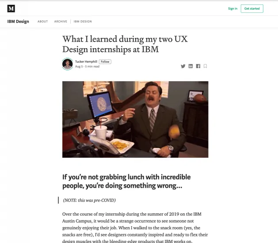This screenshot has width=278, height=243.
Task: Click the Sign in link
Action: pyautogui.click(x=232, y=8)
